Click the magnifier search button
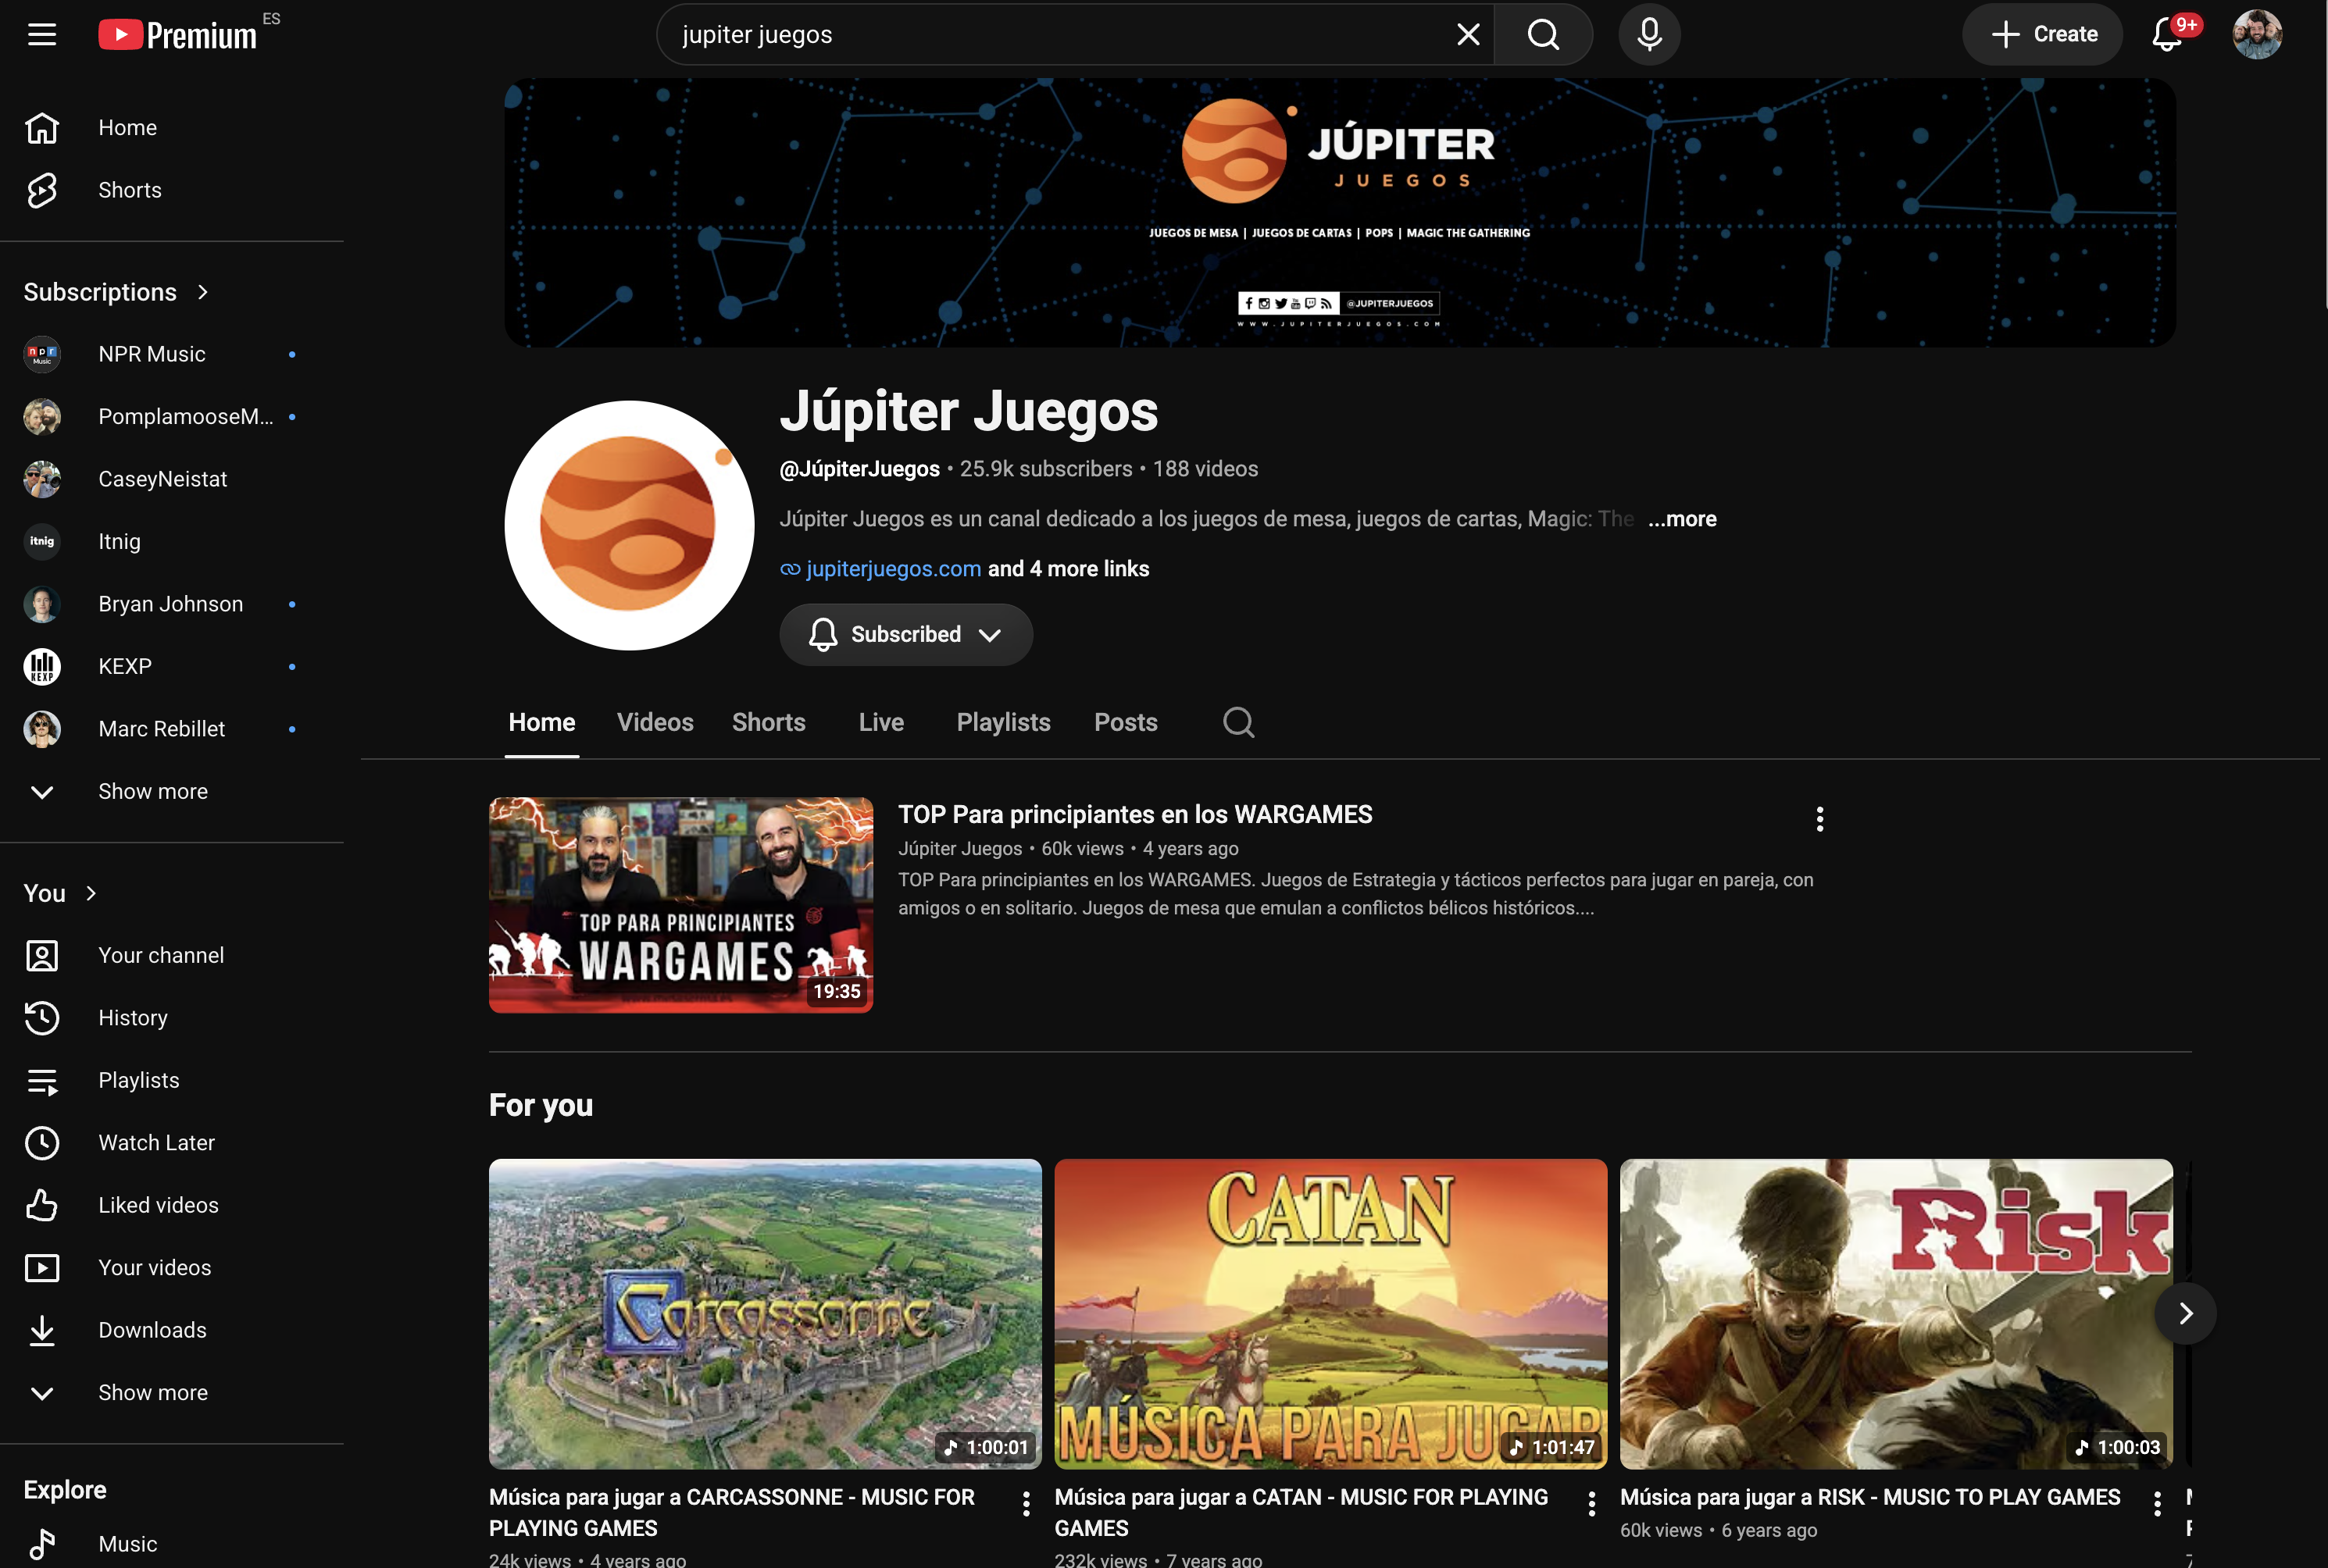The width and height of the screenshot is (2328, 1568). click(x=1543, y=35)
